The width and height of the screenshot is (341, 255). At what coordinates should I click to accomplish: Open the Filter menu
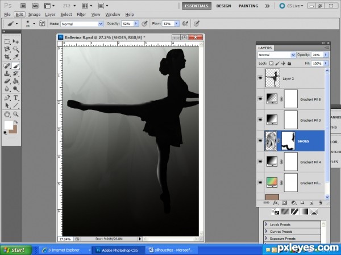[81, 15]
